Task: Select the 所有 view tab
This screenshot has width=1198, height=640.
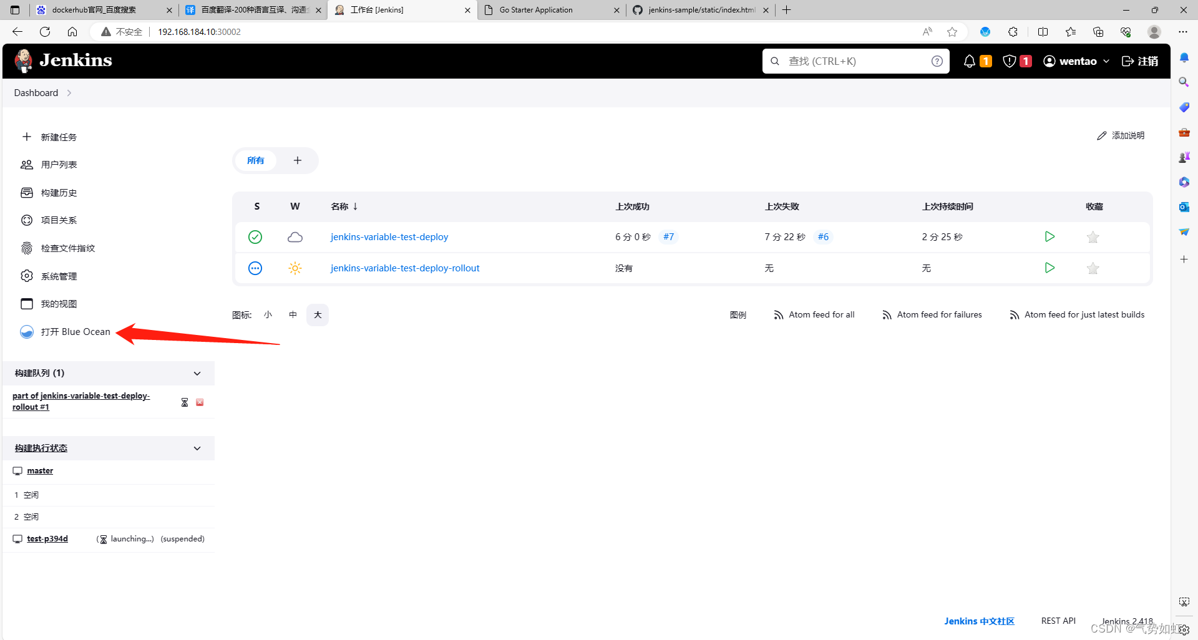Action: click(x=256, y=160)
